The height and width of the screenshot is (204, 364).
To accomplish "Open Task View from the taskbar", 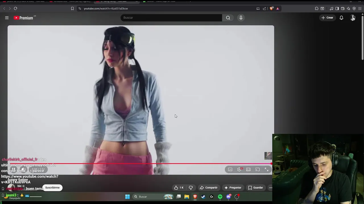I will click(x=179, y=197).
